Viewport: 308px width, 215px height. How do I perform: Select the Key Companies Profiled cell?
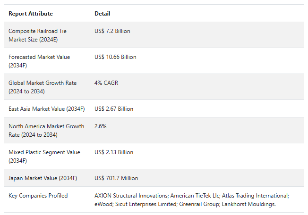[x=38, y=196]
